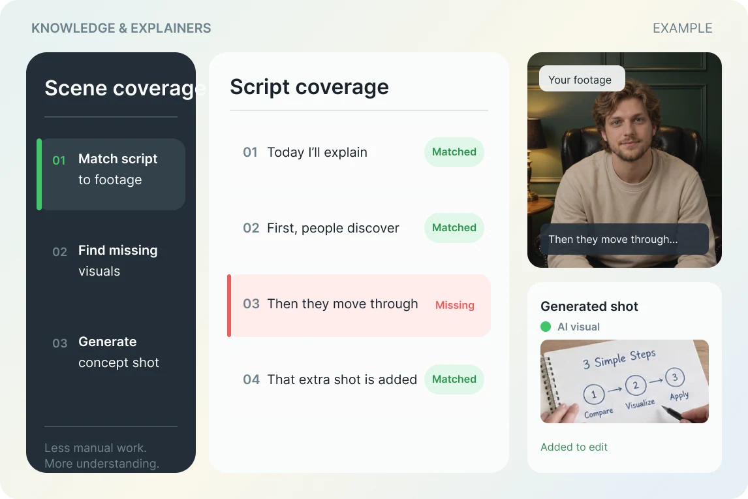The height and width of the screenshot is (499, 748).
Task: Select script line 'First, people discover'
Action: point(333,228)
